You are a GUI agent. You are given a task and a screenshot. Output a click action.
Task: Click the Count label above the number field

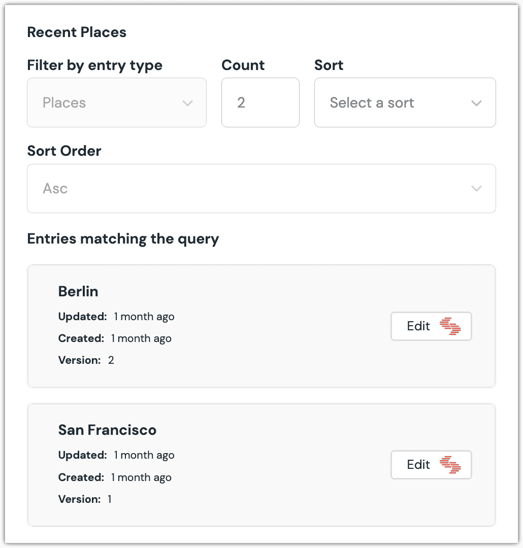(x=243, y=65)
